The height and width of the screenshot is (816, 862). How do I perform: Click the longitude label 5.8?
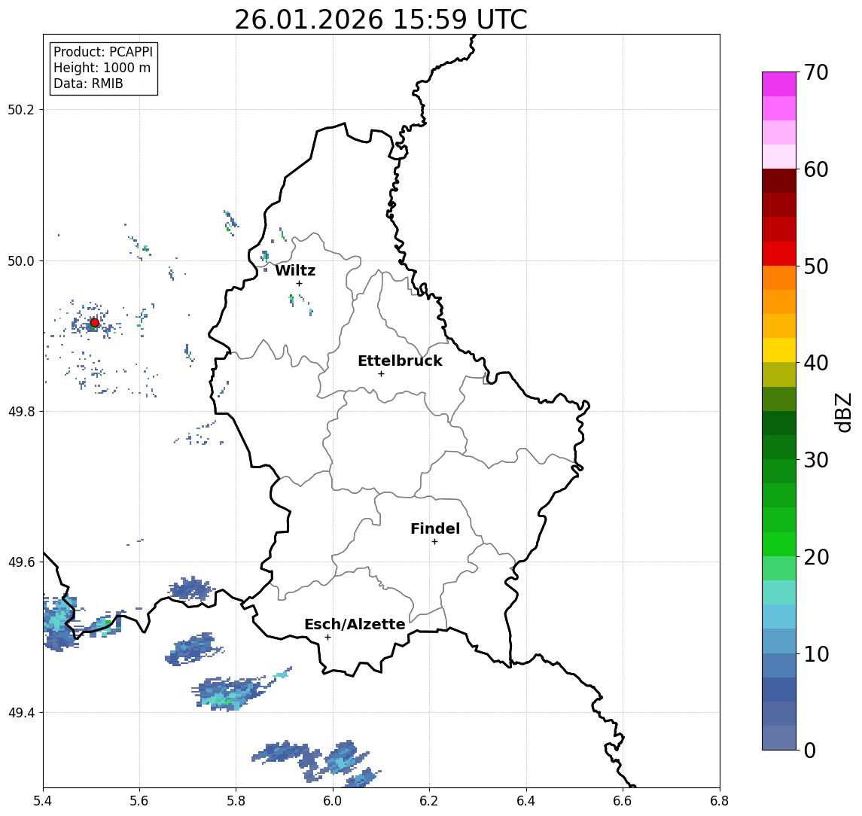(236, 801)
